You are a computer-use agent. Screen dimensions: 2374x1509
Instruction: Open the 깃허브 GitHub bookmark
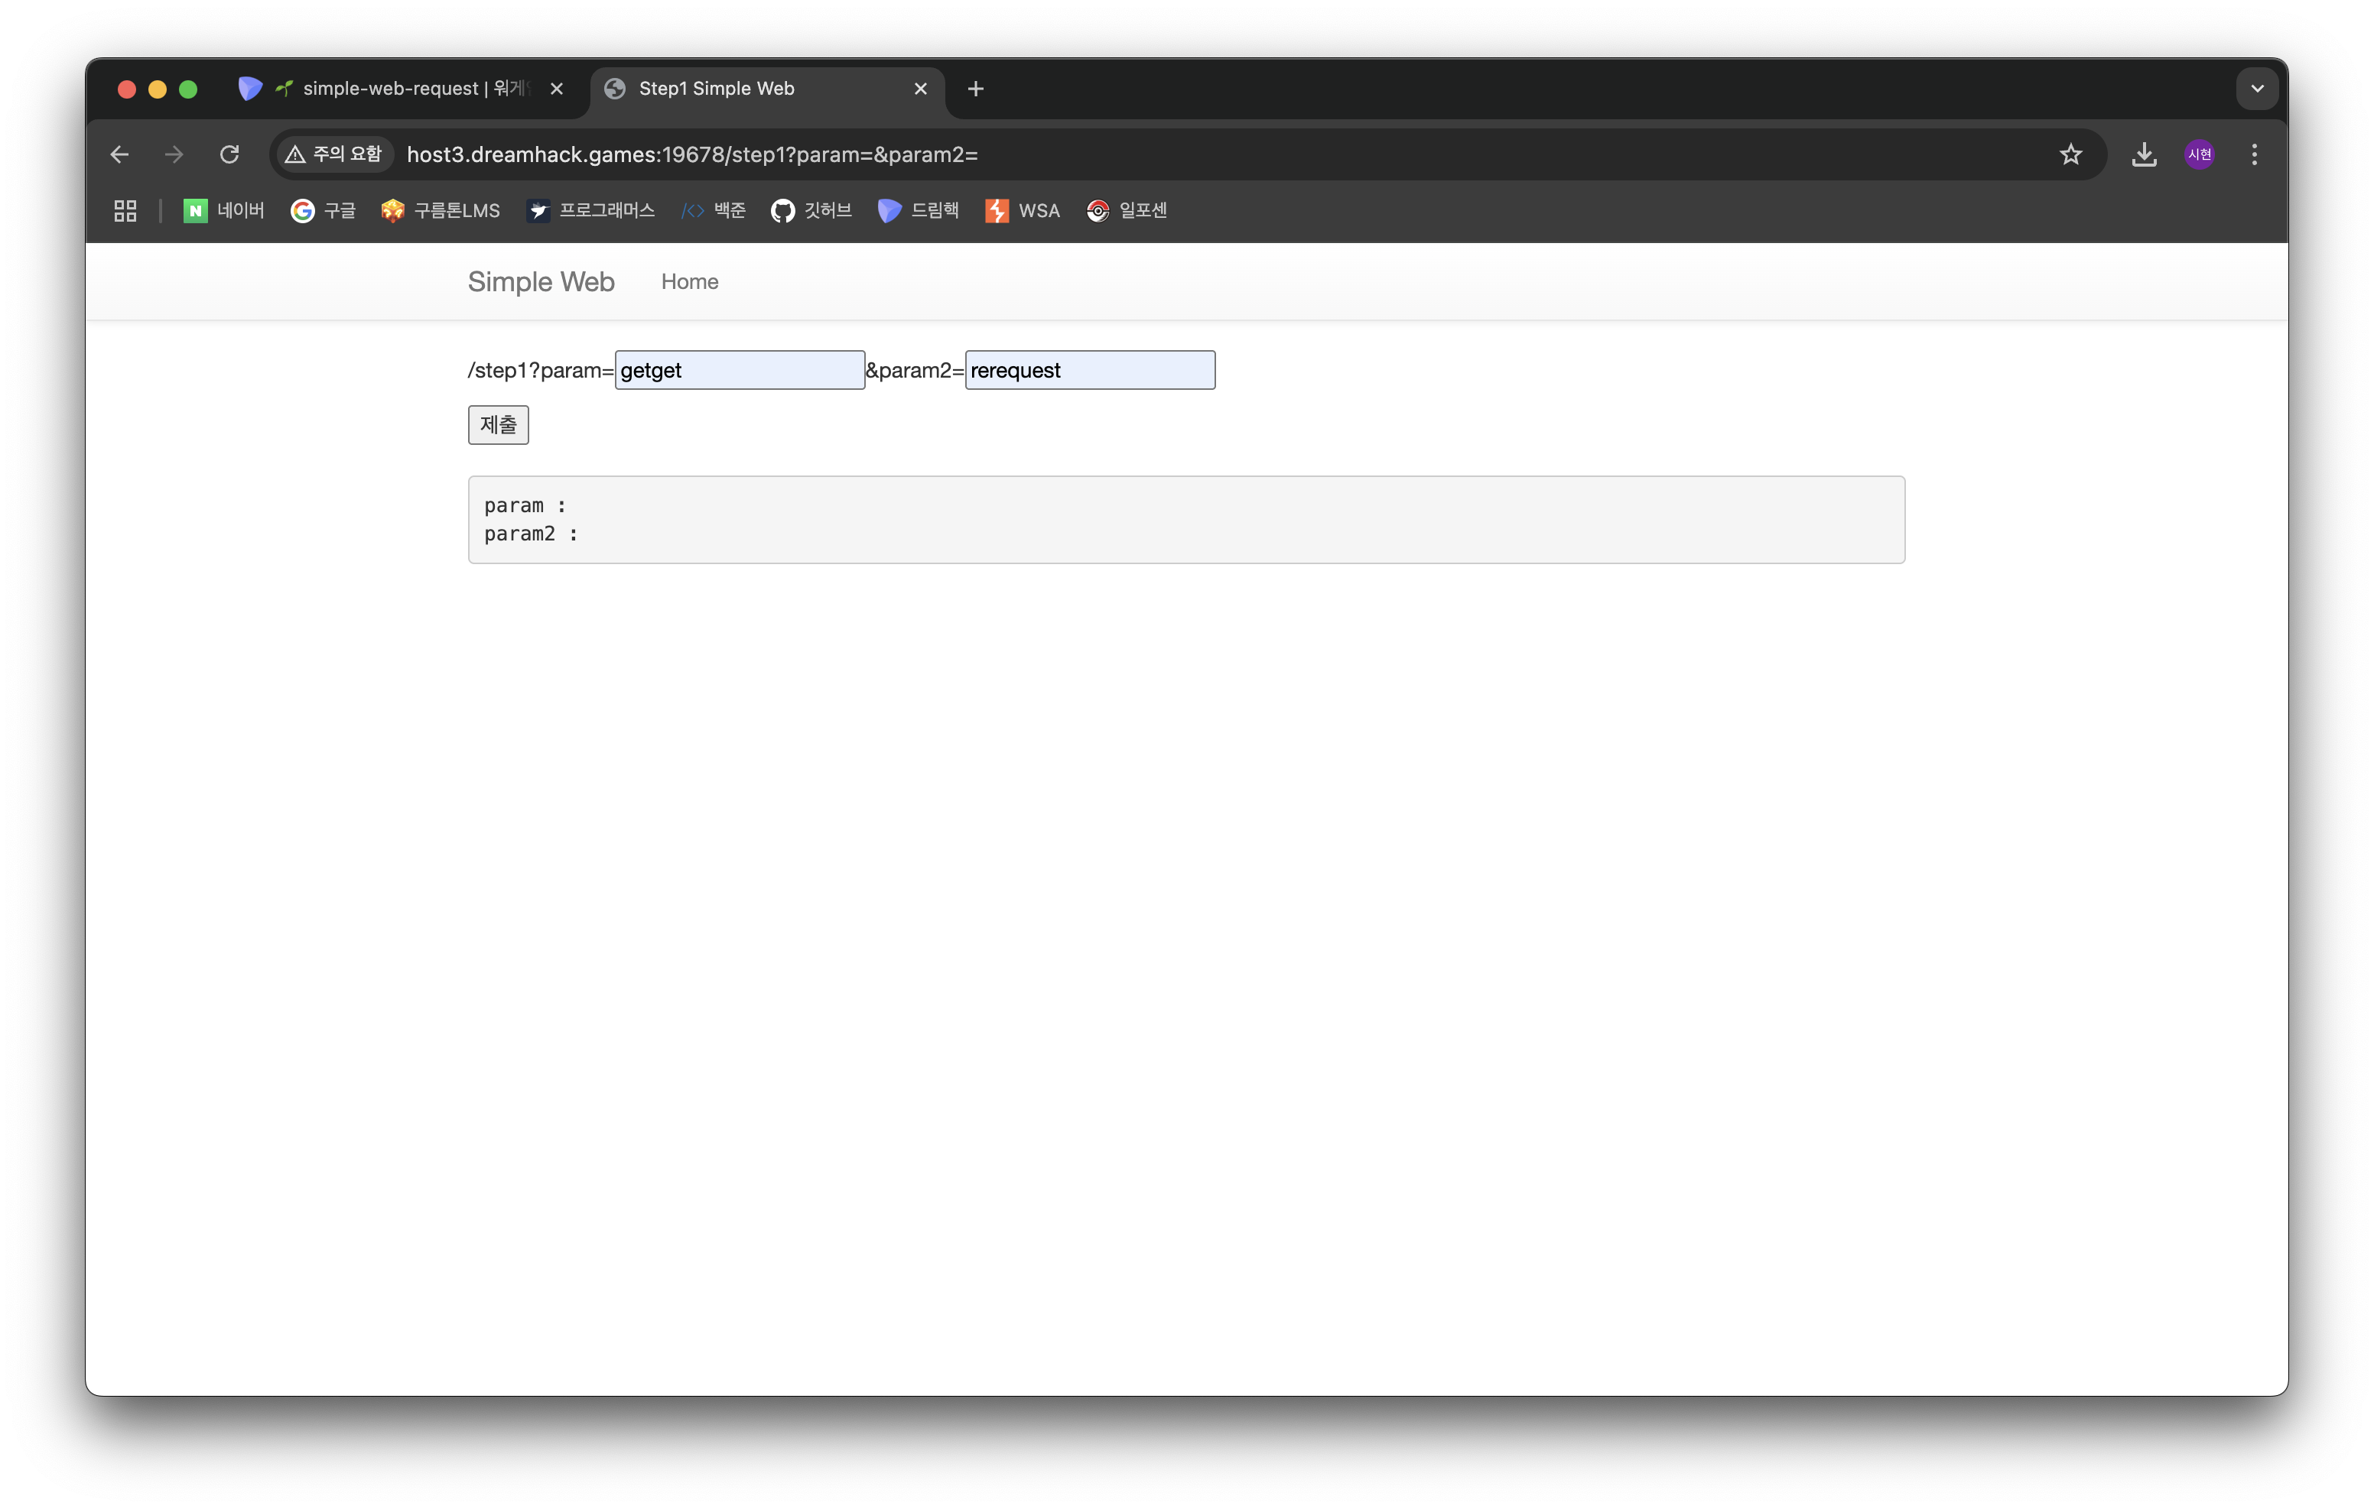point(811,211)
